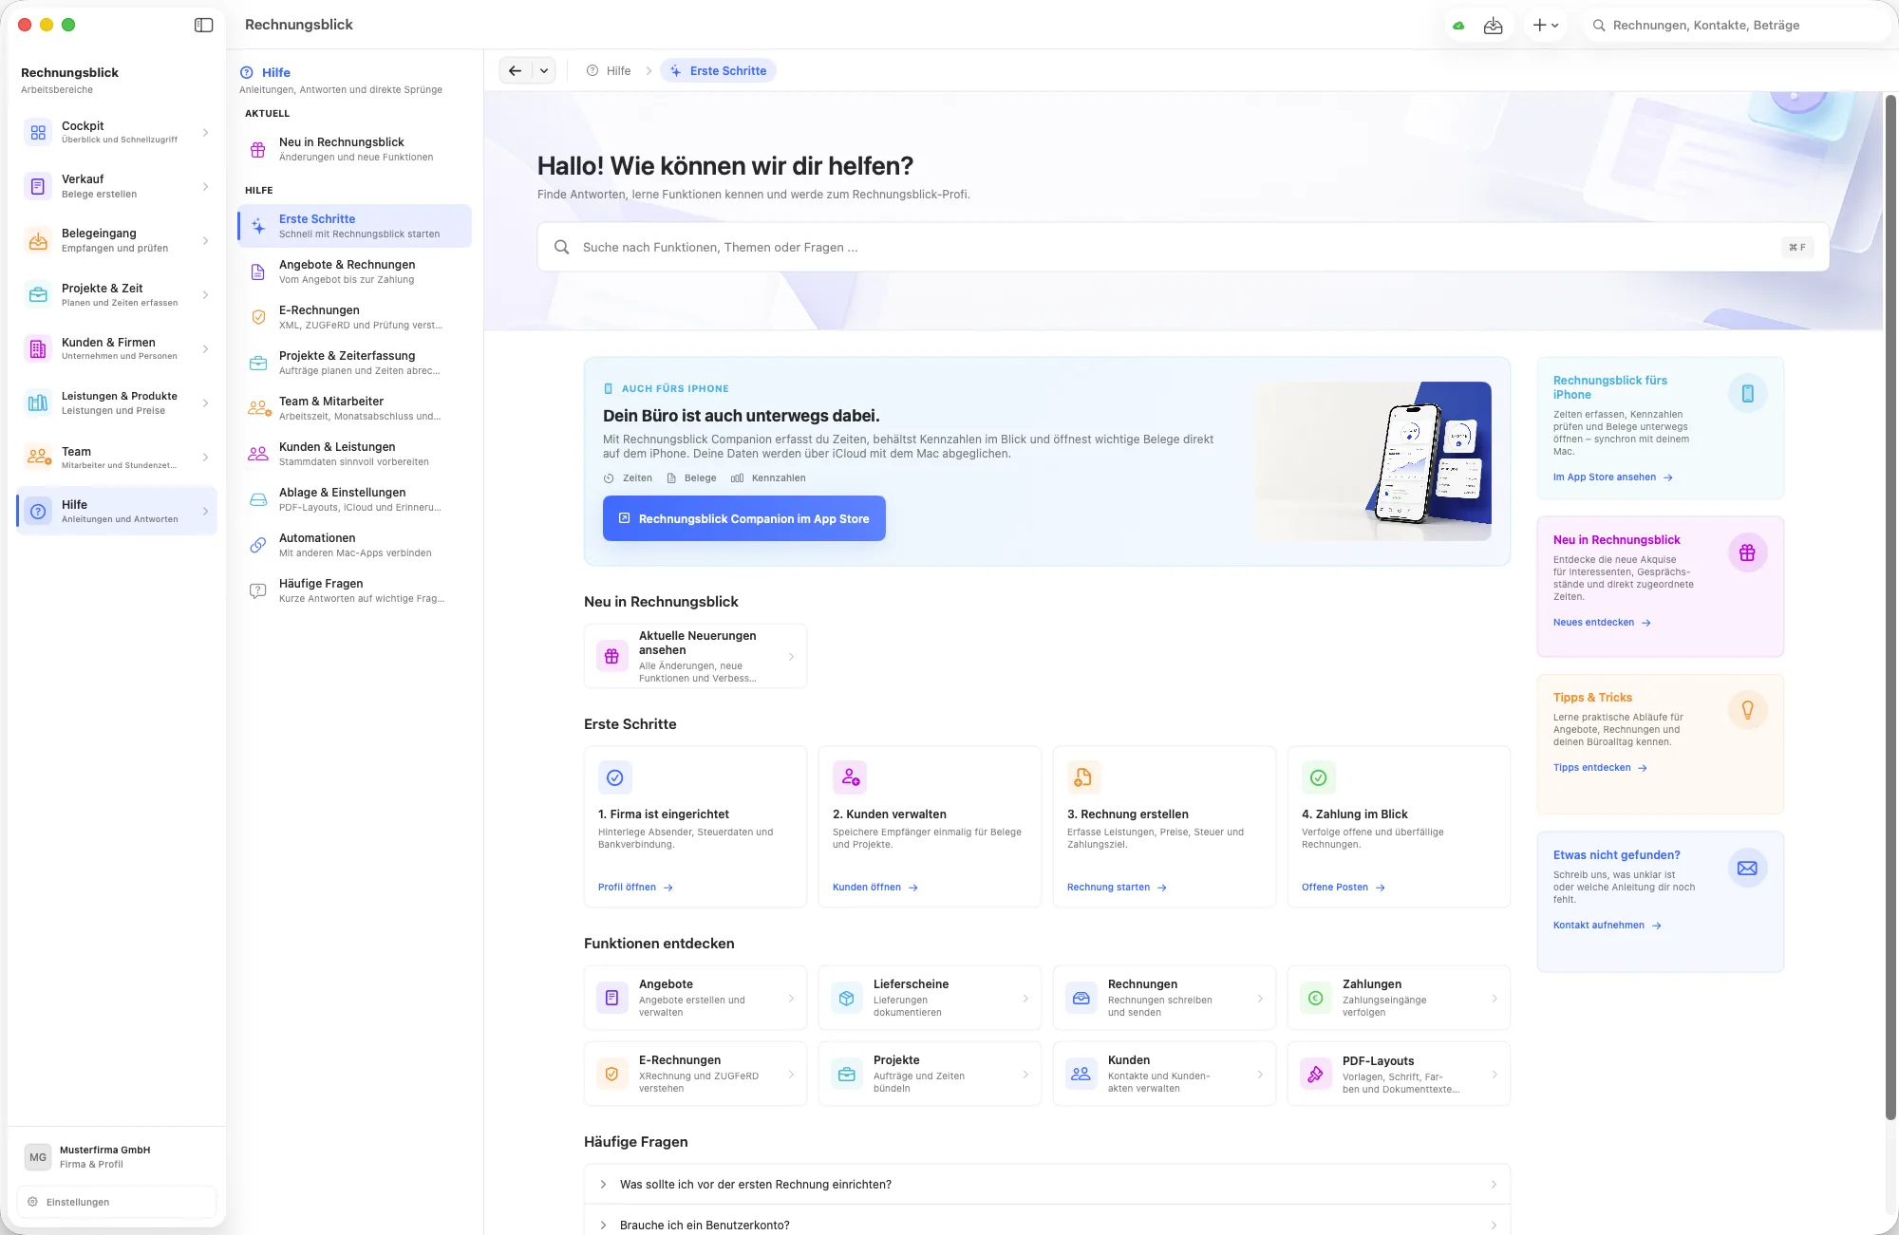Click the Euro coin icon for Zahlungen
The image size is (1899, 1235).
(1315, 998)
